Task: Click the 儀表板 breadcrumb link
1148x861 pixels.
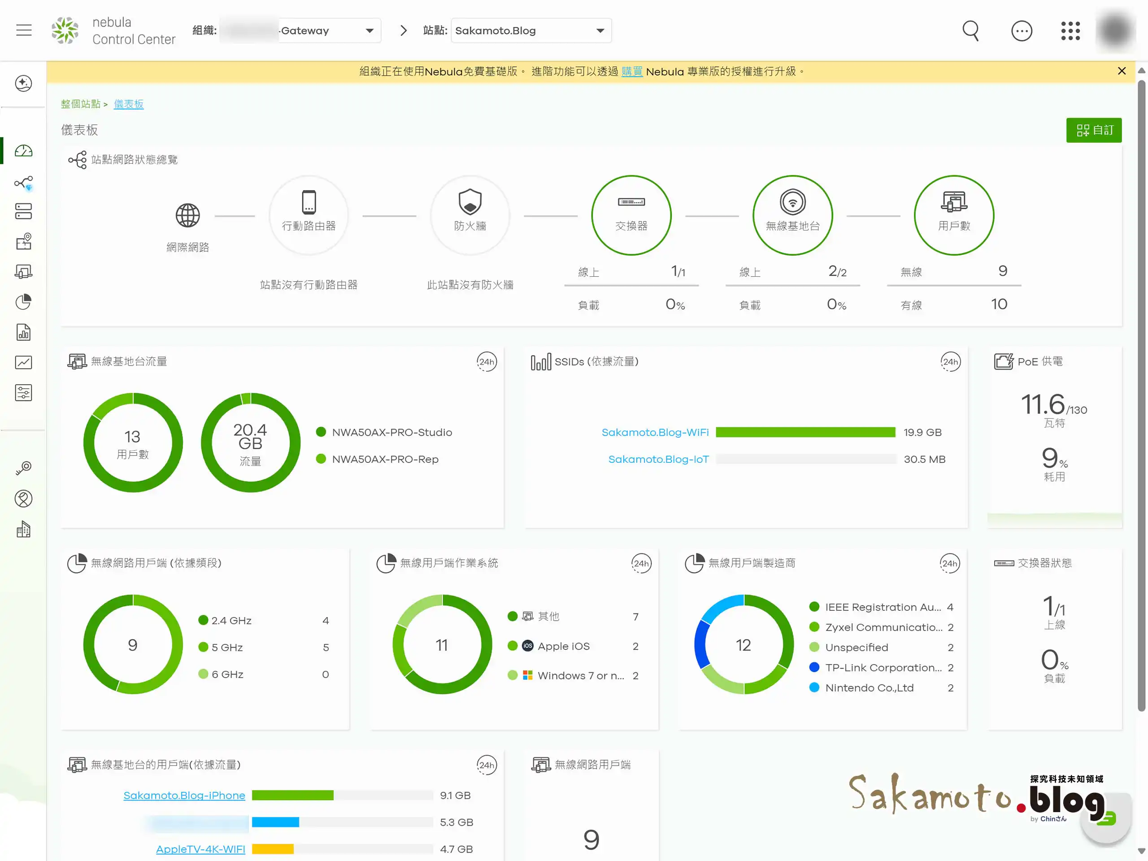Action: tap(129, 104)
